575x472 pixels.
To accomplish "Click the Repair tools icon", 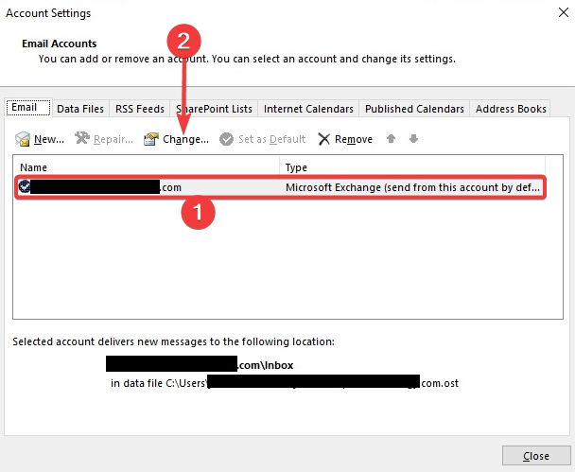I will [x=82, y=138].
